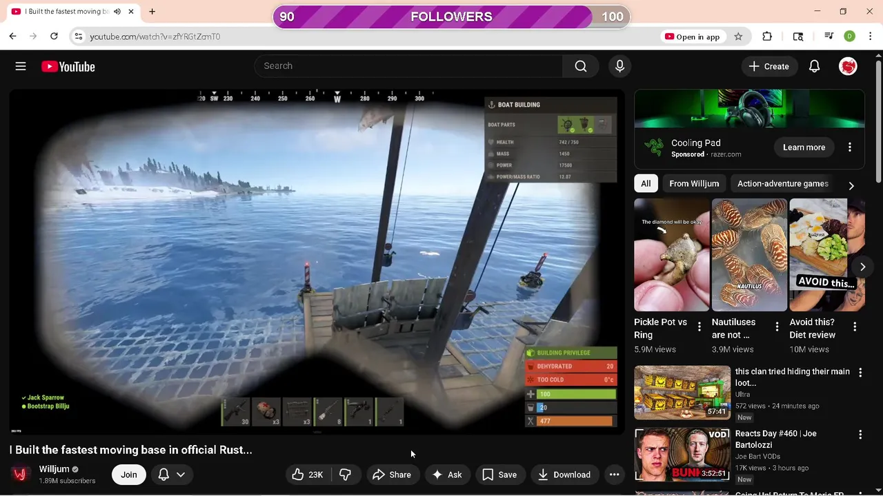This screenshot has height=496, width=883.
Task: Open browser extensions puzzle icon
Action: pos(767,37)
